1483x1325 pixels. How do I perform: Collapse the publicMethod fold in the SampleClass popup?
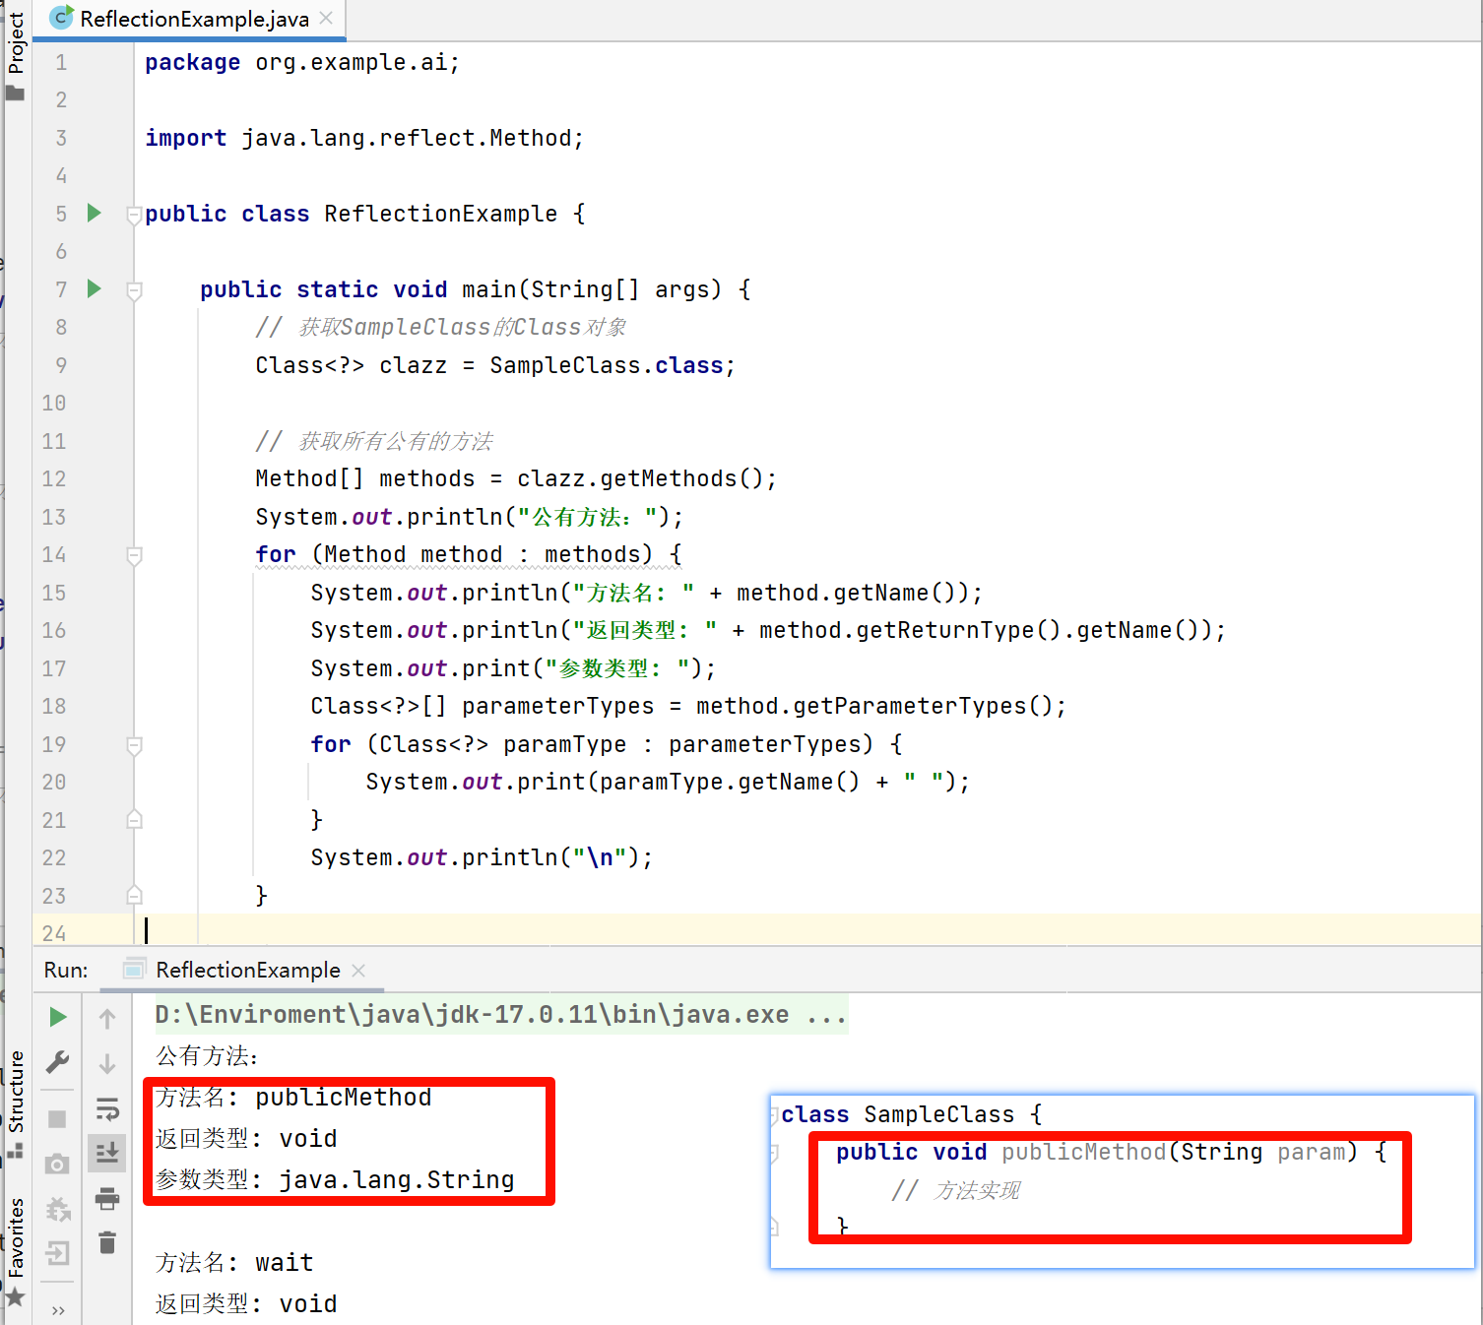[775, 1153]
